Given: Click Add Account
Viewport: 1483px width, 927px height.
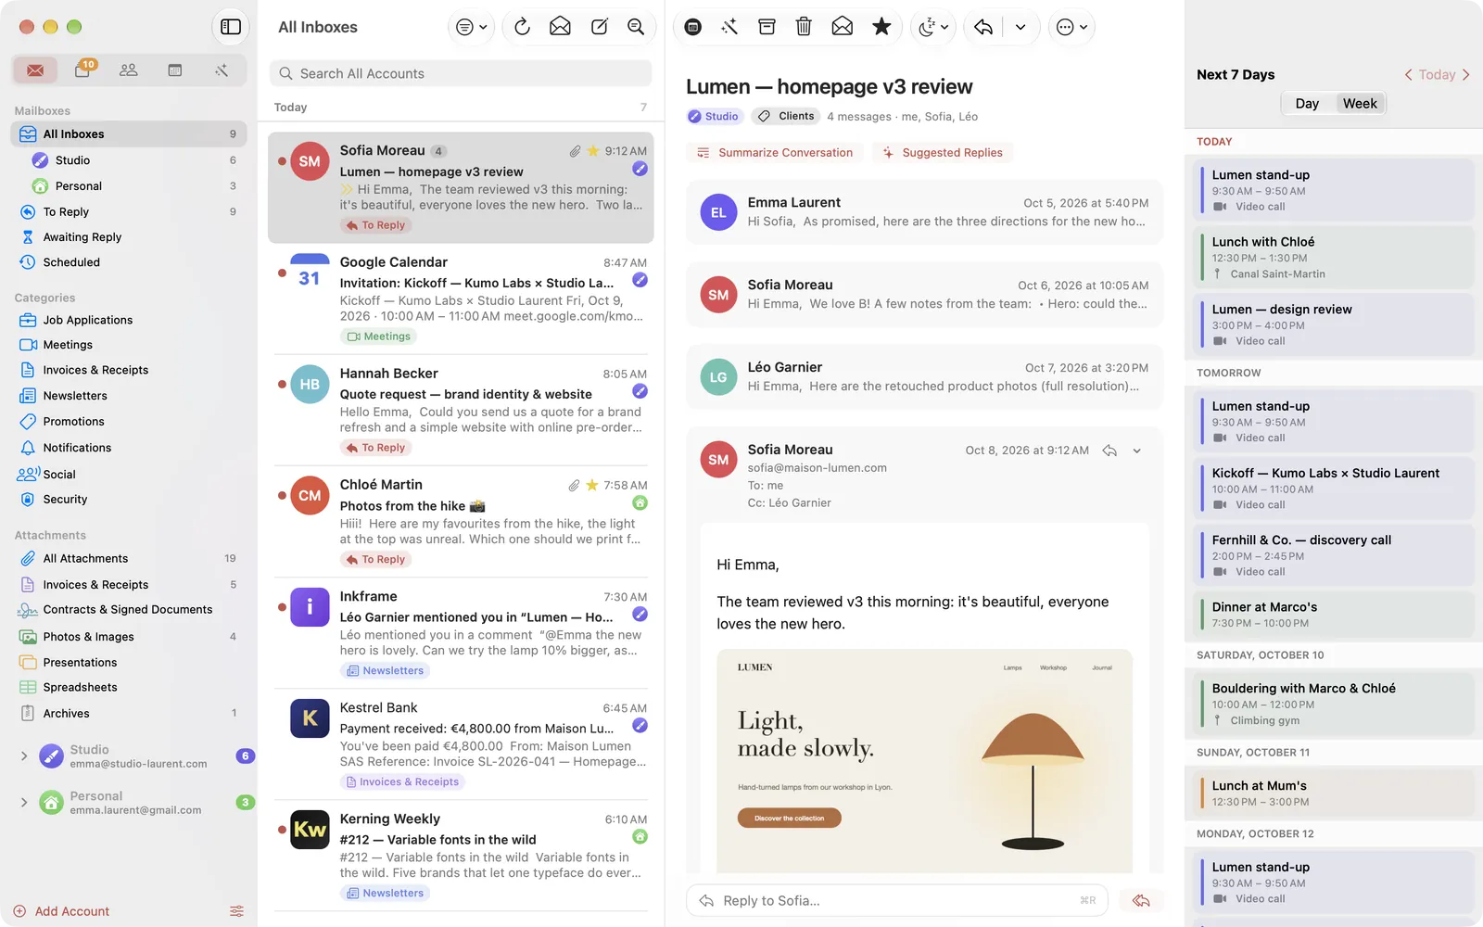Looking at the screenshot, I should coord(61,911).
